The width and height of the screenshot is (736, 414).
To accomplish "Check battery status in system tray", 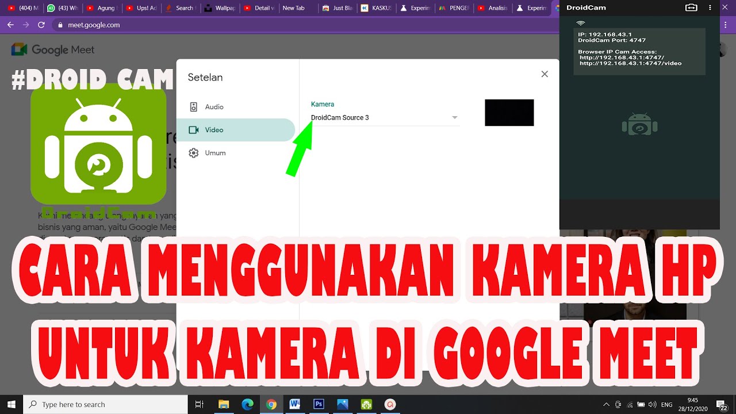I will coord(641,404).
